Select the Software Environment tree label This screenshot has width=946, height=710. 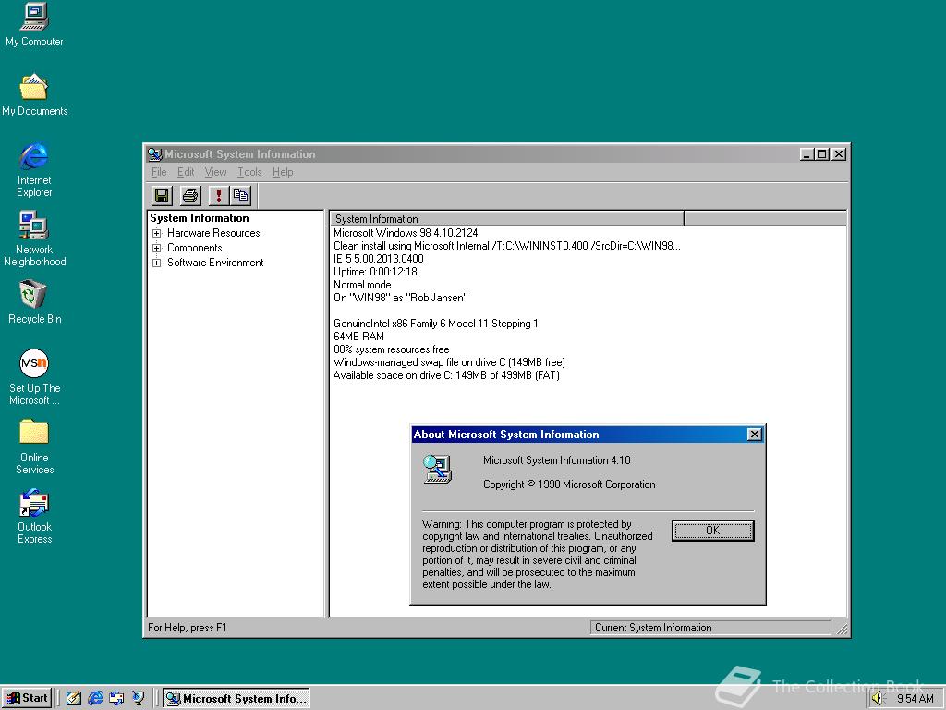tap(215, 263)
